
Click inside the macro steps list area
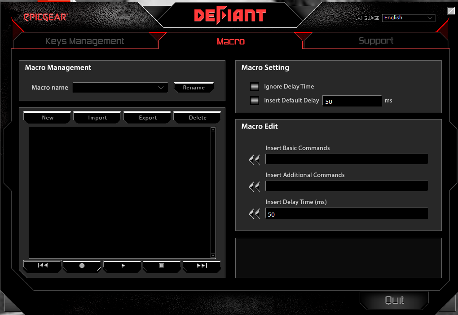pyautogui.click(x=120, y=192)
